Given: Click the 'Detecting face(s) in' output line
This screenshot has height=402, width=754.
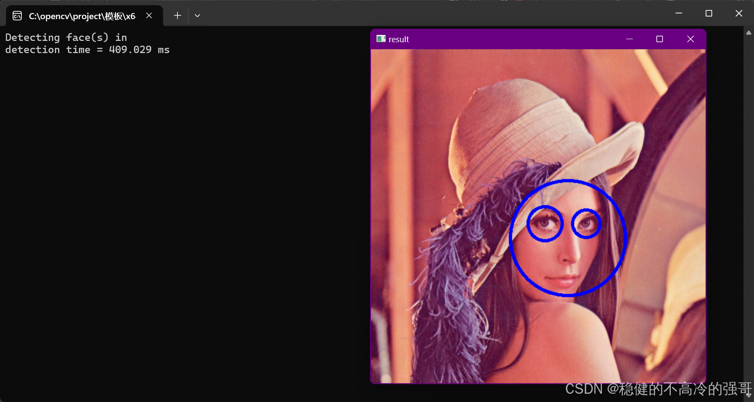Looking at the screenshot, I should click(x=66, y=37).
